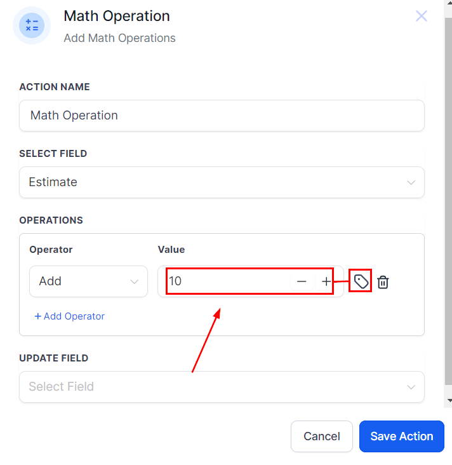This screenshot has height=465, width=452.
Task: Click the chevron arrow in the Estimate field
Action: [x=411, y=183]
